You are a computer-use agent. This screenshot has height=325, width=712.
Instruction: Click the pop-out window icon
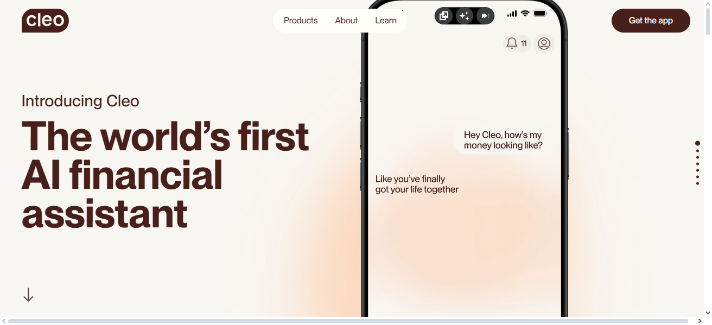[x=444, y=16]
